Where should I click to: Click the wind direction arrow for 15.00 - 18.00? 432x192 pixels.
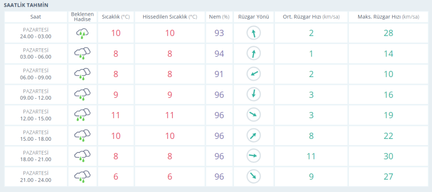[253, 136]
